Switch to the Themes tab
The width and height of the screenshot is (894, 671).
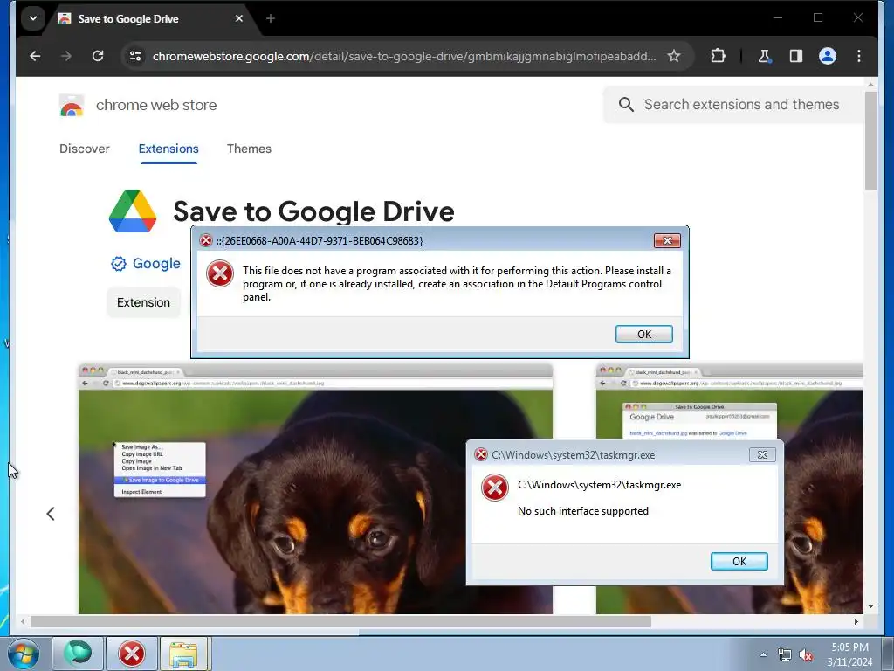[249, 149]
